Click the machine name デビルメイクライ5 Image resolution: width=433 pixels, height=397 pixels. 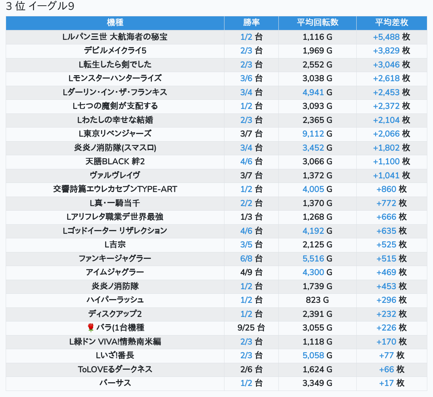[x=115, y=51]
